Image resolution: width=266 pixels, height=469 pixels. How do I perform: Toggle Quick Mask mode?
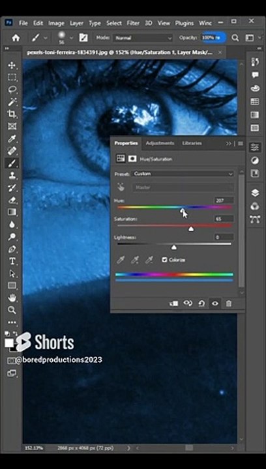coord(11,360)
